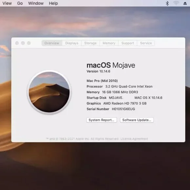Switch to the Storage tab
This screenshot has width=190, height=190.
pyautogui.click(x=90, y=43)
